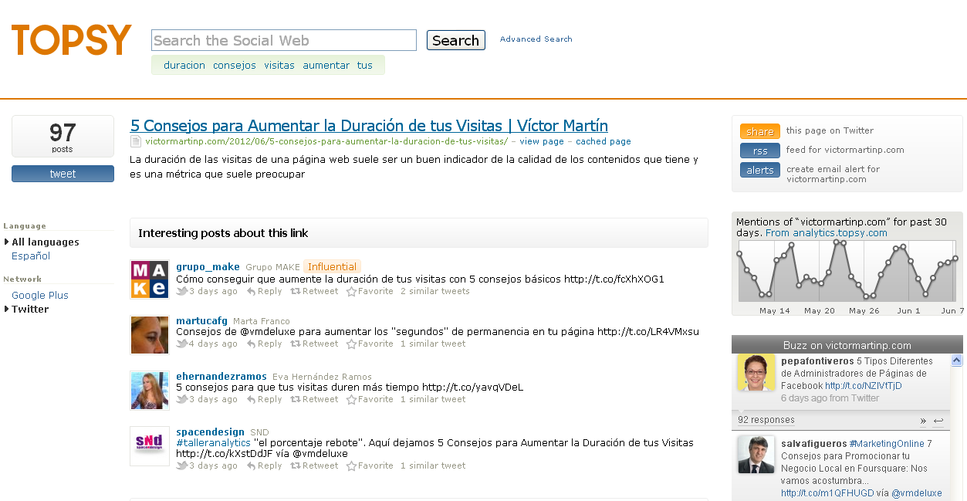Click the TOPSY logo
The height and width of the screenshot is (501, 967).
[x=71, y=40]
